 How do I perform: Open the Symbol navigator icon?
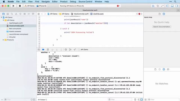(x=8, y=14)
